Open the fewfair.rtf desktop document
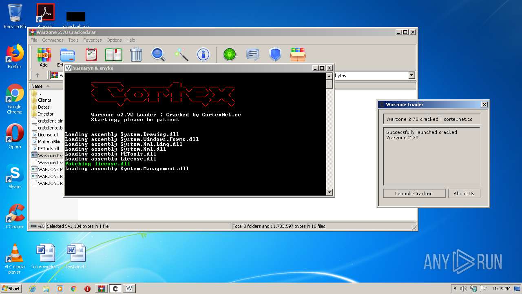 76,256
